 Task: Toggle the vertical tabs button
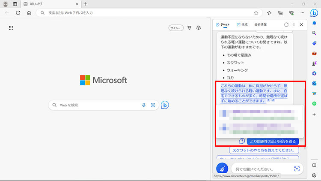[x=15, y=4]
